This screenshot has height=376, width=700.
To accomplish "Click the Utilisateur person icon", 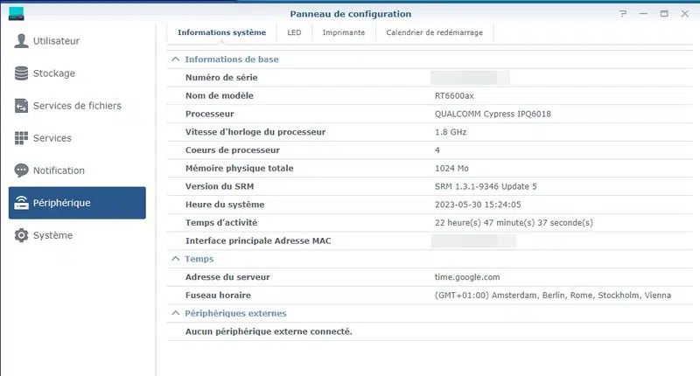I will [21, 41].
